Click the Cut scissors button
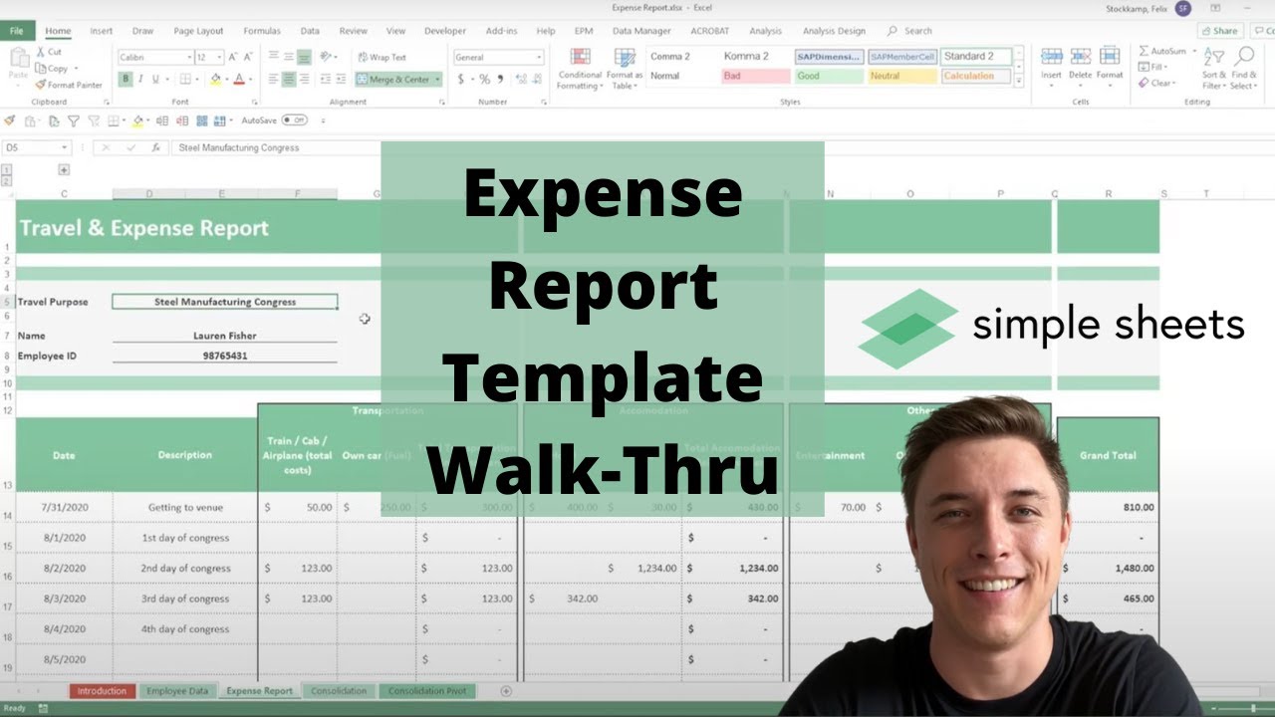Viewport: 1275px width, 717px height. tap(49, 52)
